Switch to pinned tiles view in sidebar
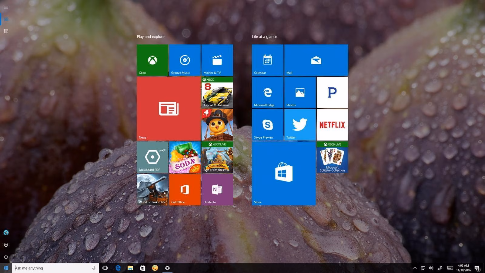485x273 pixels. [6, 19]
